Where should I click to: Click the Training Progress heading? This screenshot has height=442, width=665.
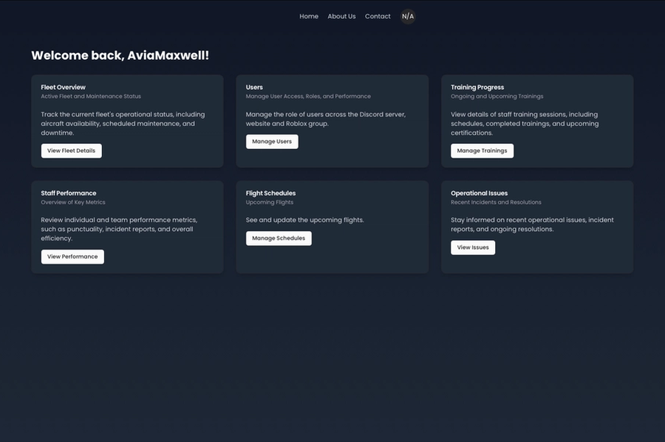coord(477,87)
